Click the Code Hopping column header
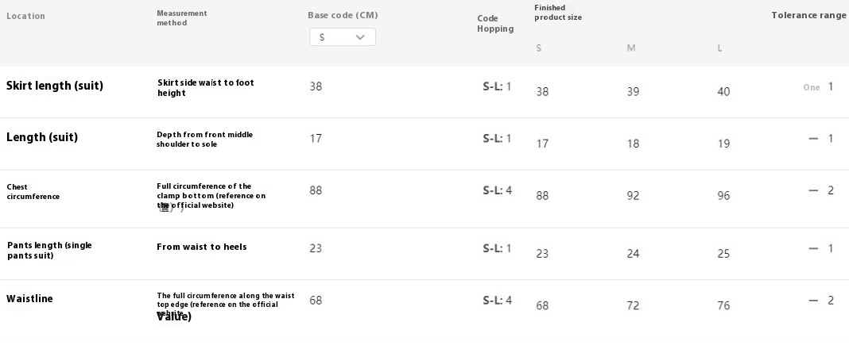The width and height of the screenshot is (849, 345). point(495,24)
